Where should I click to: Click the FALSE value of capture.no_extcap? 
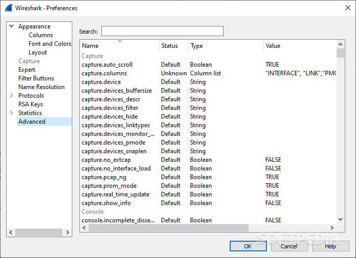(x=273, y=160)
